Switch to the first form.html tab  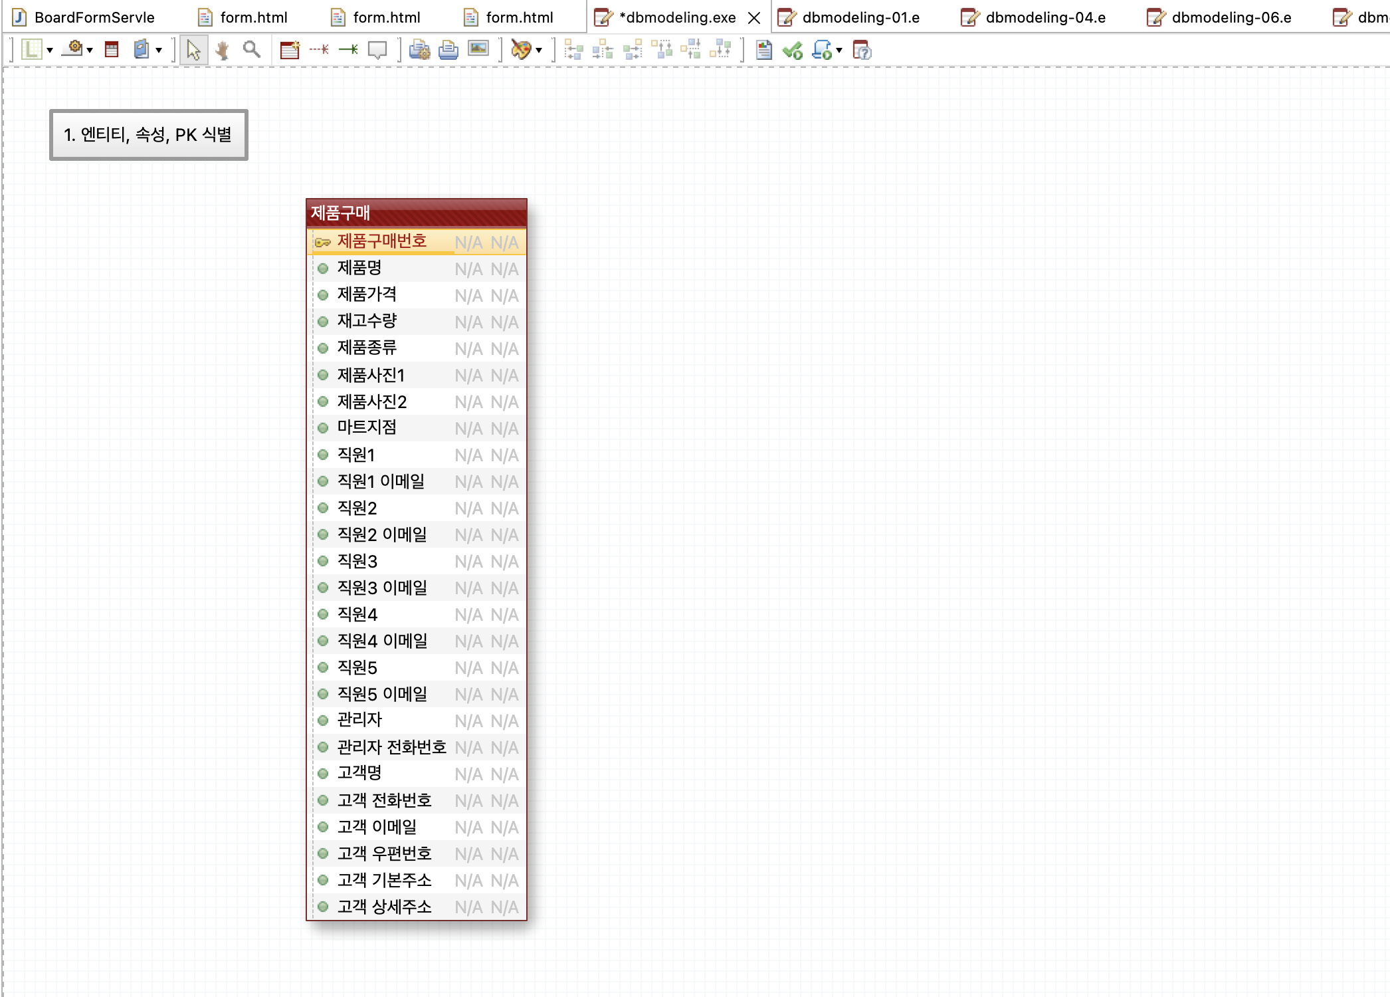pos(243,17)
